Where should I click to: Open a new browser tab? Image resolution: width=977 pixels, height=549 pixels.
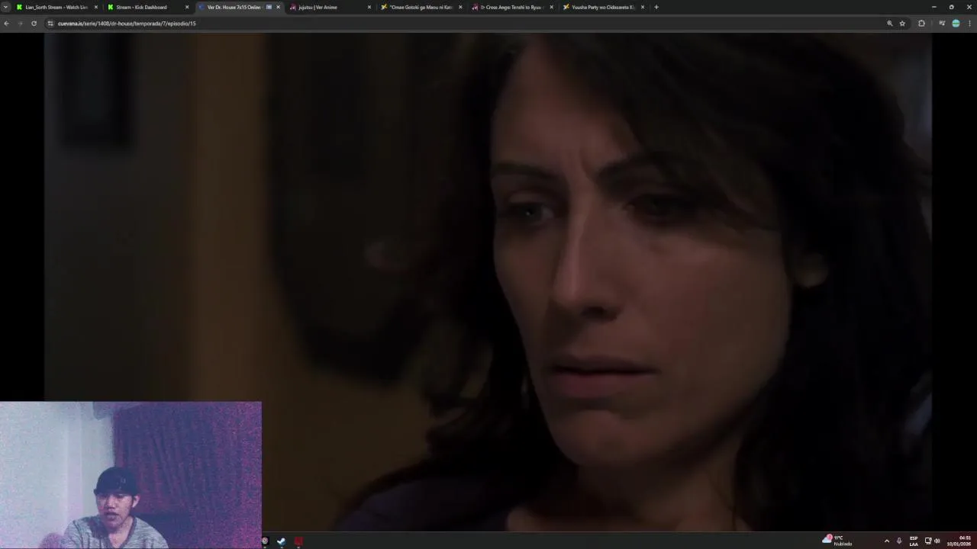point(656,7)
